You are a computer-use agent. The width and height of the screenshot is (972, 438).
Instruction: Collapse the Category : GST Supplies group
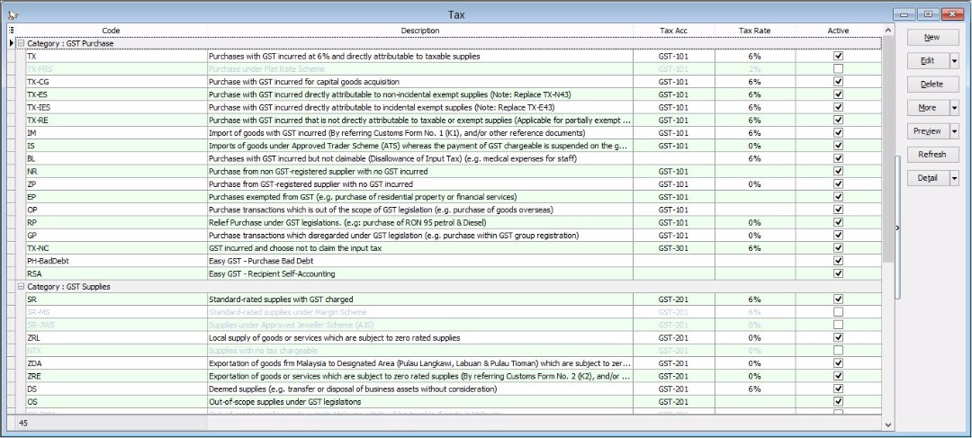tap(21, 287)
